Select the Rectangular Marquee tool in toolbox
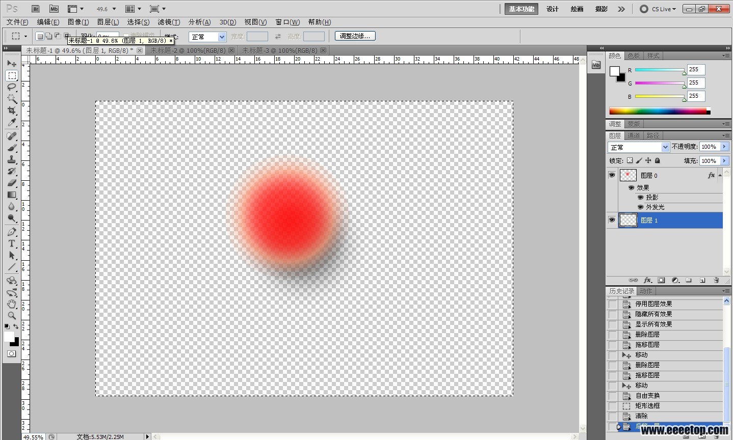Image resolution: width=733 pixels, height=440 pixels. pyautogui.click(x=12, y=75)
